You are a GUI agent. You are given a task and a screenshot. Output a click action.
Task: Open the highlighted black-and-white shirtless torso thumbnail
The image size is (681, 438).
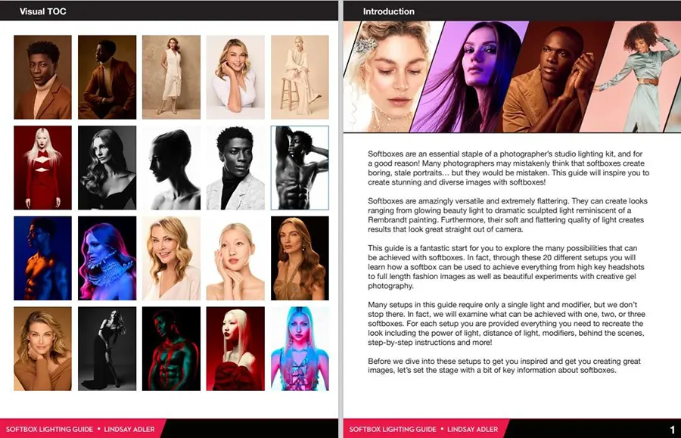pos(300,167)
